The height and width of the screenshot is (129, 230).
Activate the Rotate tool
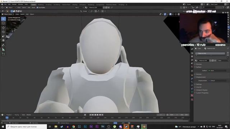click(x=3, y=32)
